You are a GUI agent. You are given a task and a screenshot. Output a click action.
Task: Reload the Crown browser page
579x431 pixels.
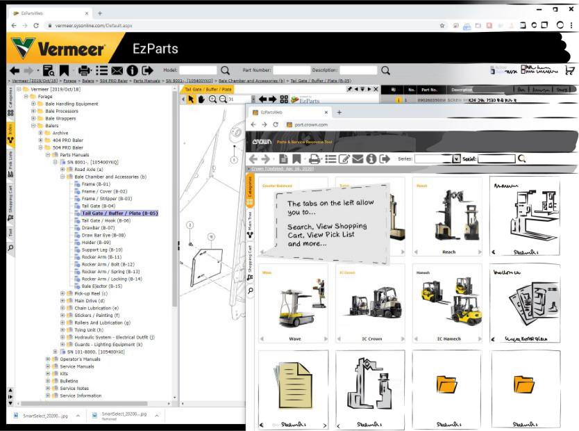coord(276,124)
